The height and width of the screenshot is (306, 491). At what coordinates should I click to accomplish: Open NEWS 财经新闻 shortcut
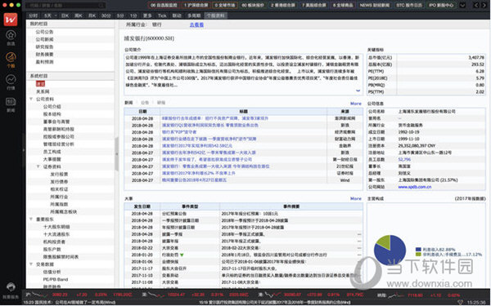375,6
